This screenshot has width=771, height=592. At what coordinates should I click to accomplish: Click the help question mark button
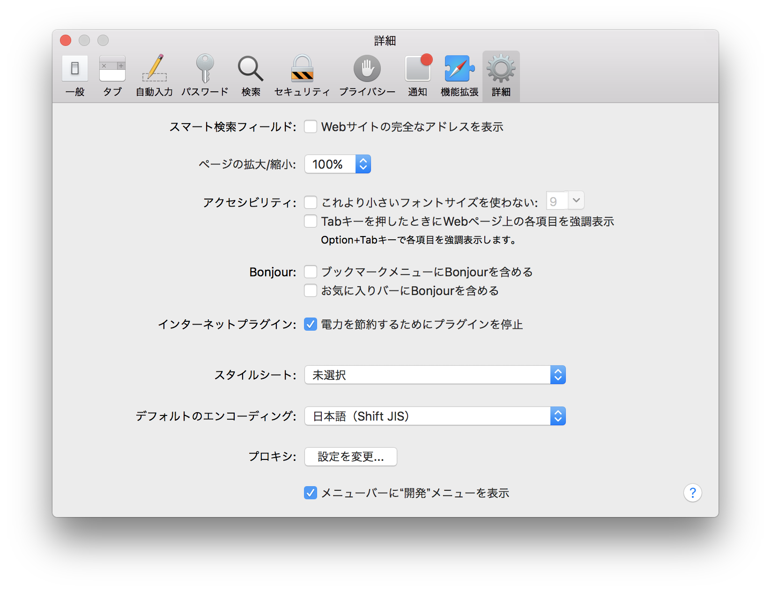tap(693, 493)
